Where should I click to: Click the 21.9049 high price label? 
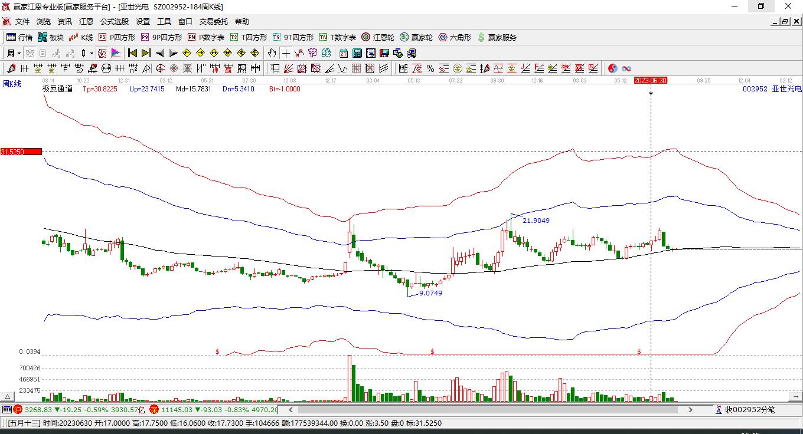(x=536, y=221)
